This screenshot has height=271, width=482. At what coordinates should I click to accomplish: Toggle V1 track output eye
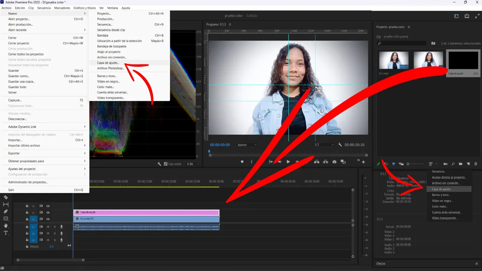[48, 219]
